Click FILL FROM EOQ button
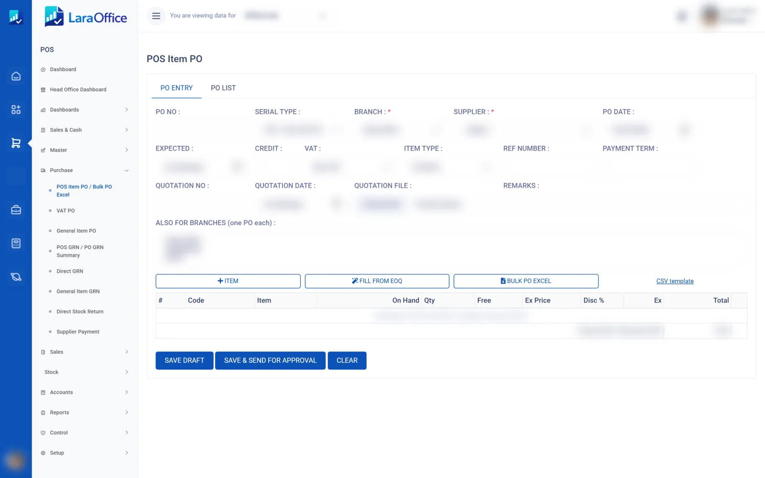 point(377,281)
